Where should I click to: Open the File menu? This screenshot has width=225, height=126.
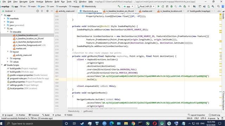tap(4, 2)
